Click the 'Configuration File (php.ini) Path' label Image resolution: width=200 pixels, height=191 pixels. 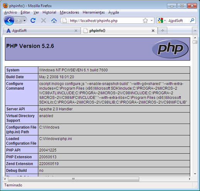coord(21,130)
